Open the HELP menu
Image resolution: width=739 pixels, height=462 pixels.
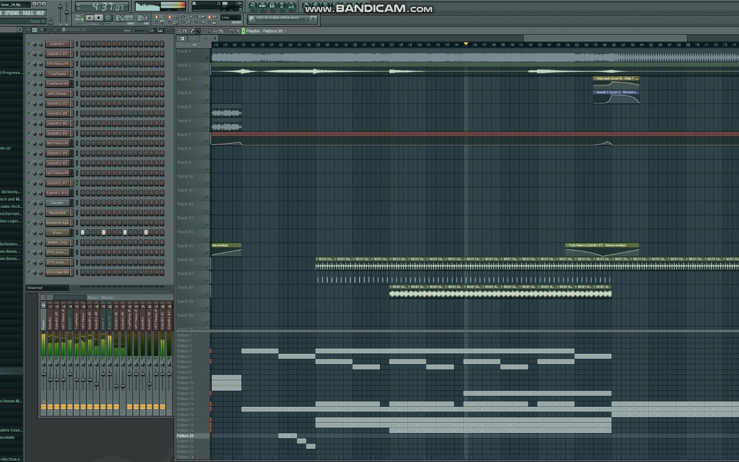coord(40,13)
